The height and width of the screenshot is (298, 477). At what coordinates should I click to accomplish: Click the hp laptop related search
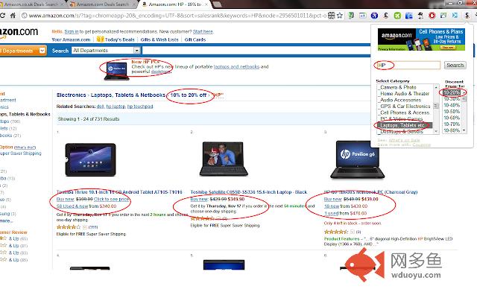click(x=116, y=107)
